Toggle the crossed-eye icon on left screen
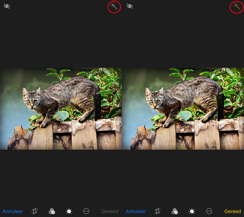This screenshot has width=244, height=217. click(x=7, y=6)
